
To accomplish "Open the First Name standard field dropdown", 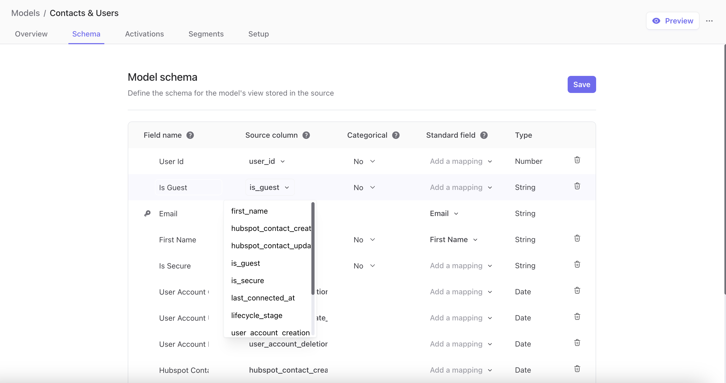I will 453,240.
